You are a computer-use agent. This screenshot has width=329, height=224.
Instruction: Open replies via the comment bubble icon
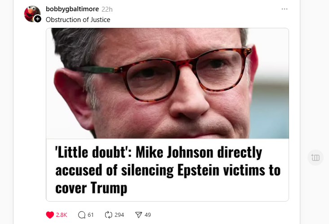coord(82,215)
